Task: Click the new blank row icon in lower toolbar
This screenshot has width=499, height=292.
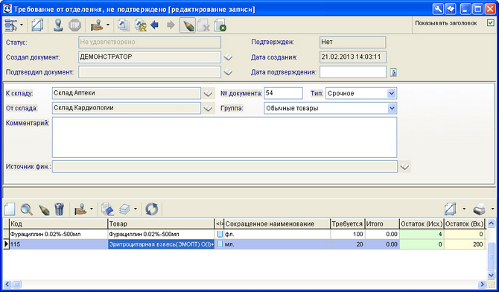Action: point(10,209)
